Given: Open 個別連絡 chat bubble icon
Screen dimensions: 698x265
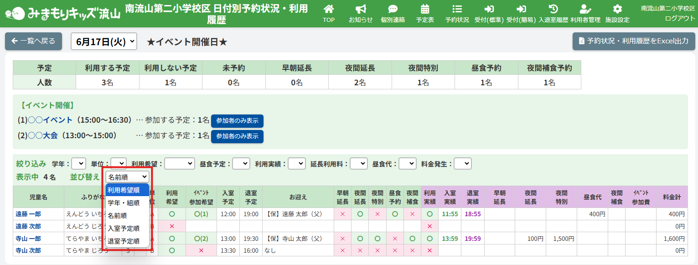Looking at the screenshot, I should 393,9.
